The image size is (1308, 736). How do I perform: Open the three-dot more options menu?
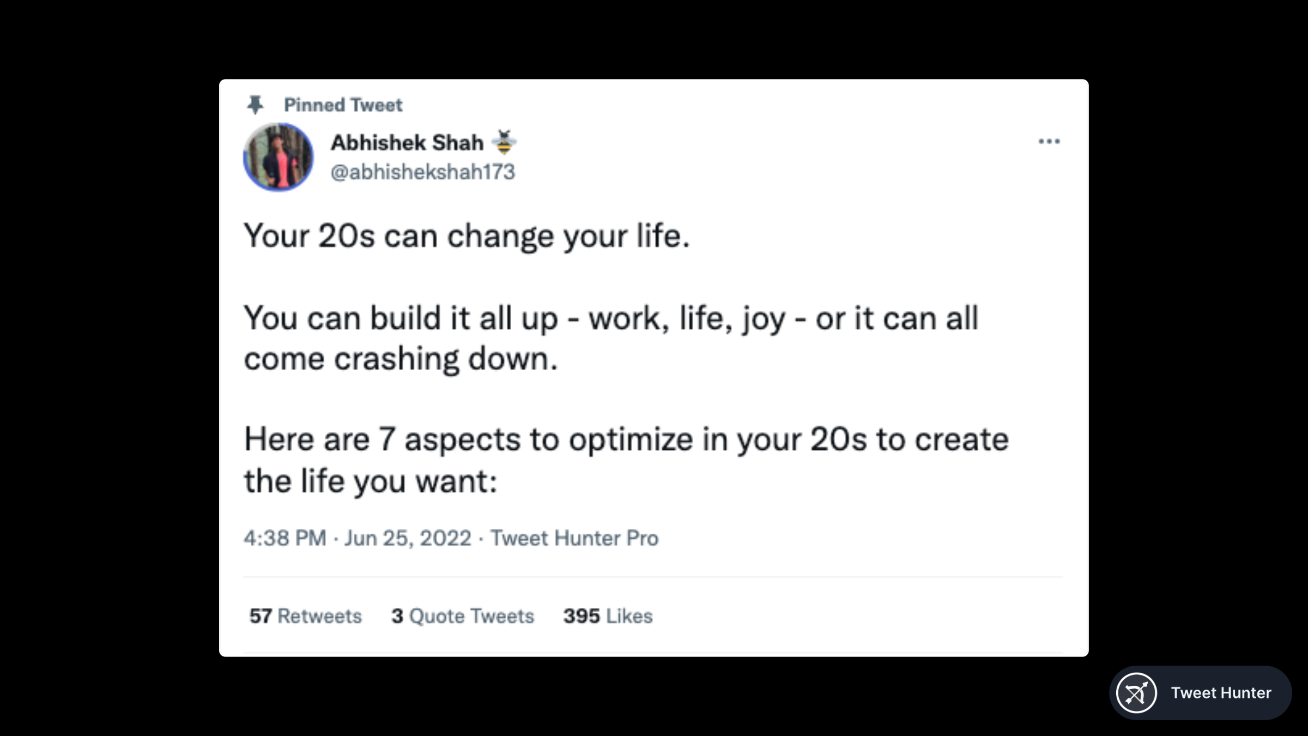click(1049, 142)
